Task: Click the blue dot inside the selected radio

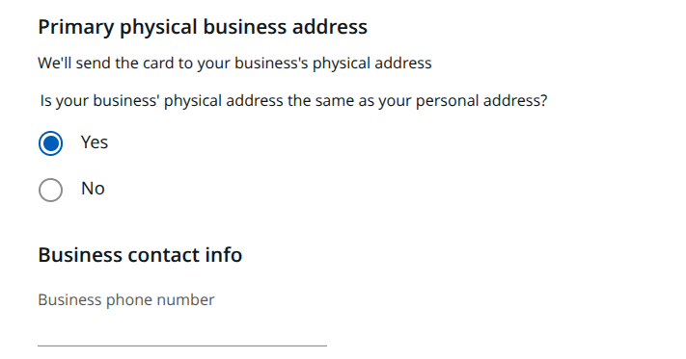Action: [50, 143]
